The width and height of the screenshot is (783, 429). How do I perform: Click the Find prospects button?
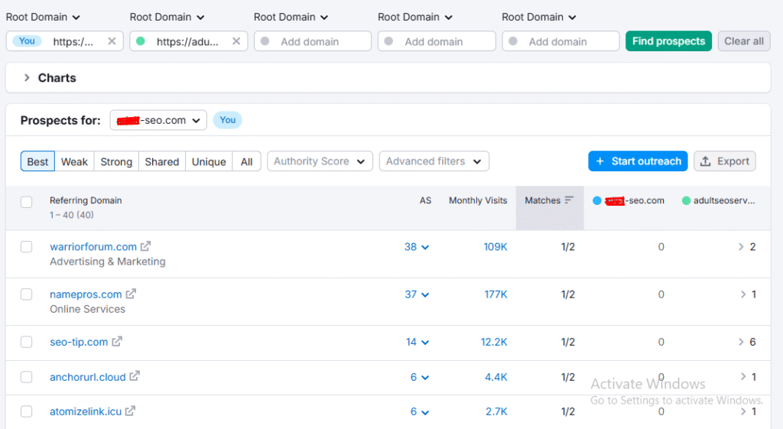[x=668, y=41]
